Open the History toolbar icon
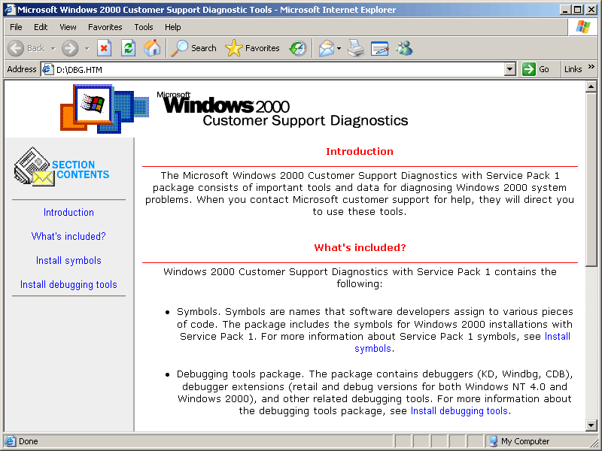 298,48
